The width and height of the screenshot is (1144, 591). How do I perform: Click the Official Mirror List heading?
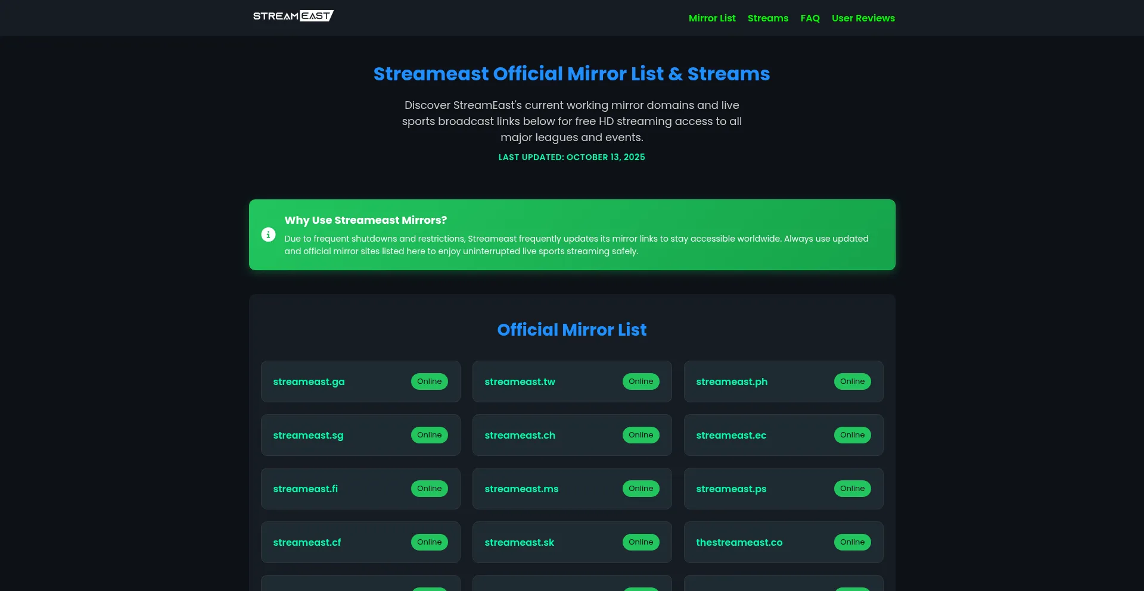click(x=571, y=330)
